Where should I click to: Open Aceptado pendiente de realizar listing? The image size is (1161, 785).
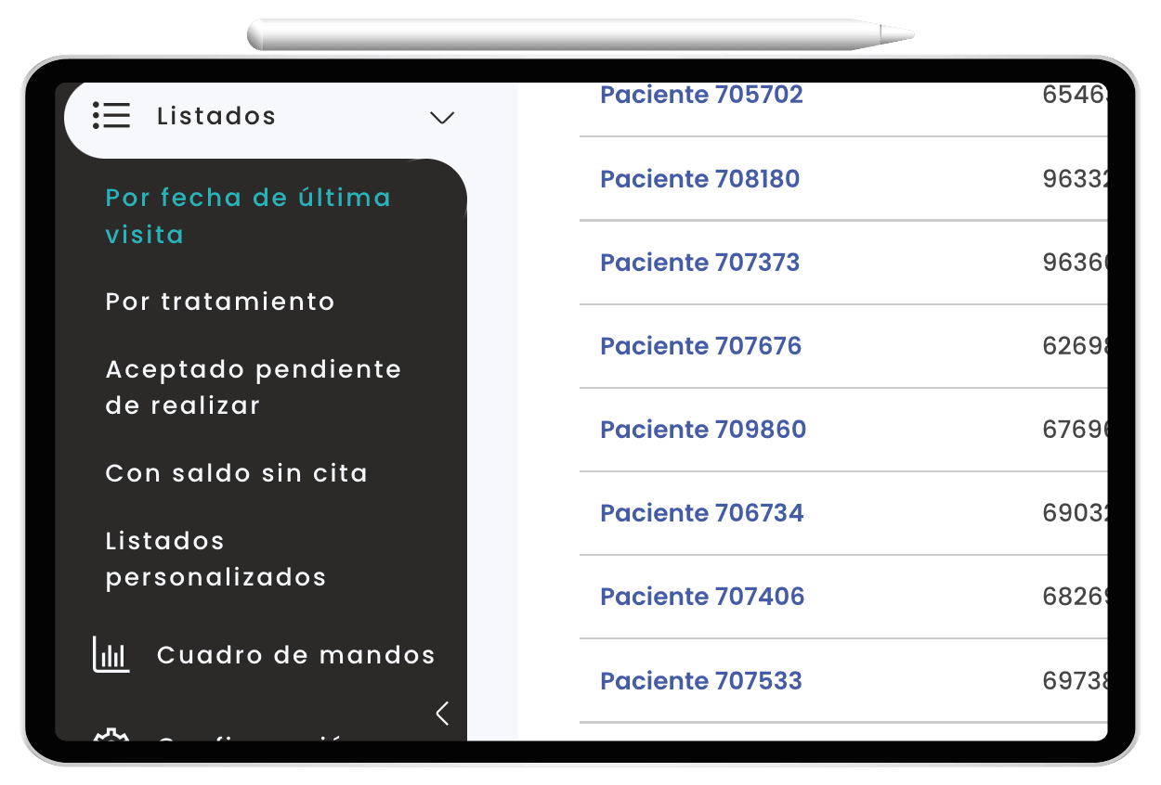click(x=254, y=387)
